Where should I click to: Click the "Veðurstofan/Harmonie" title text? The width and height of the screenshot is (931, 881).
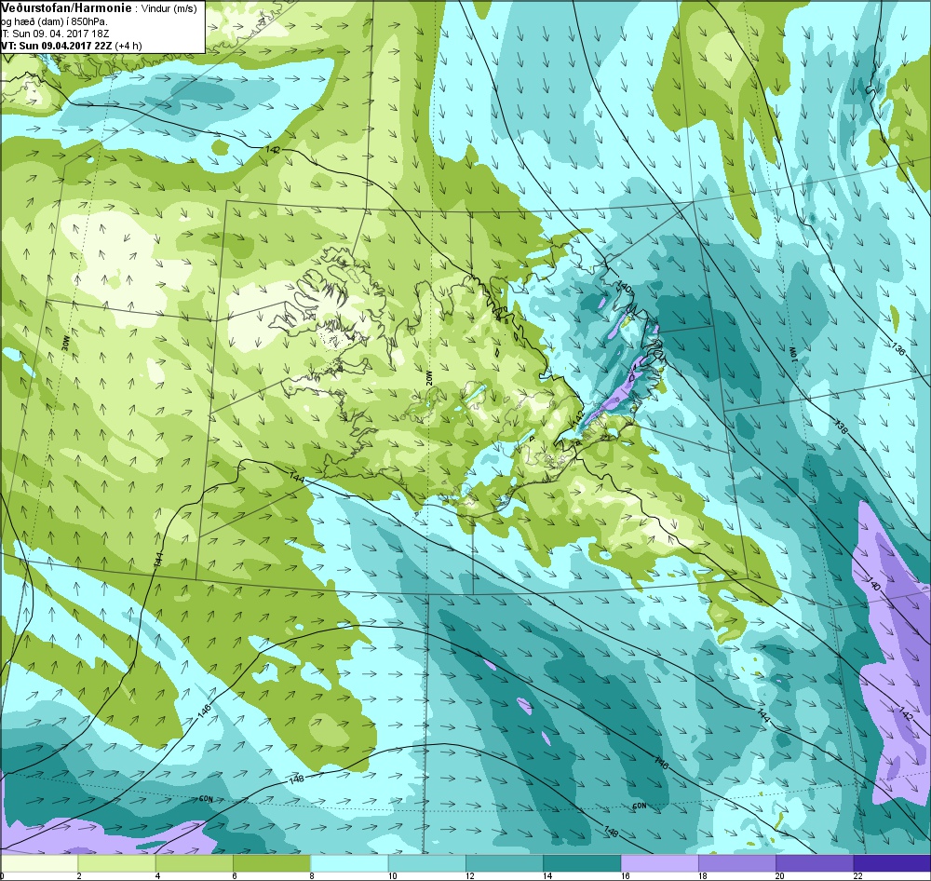tap(67, 8)
